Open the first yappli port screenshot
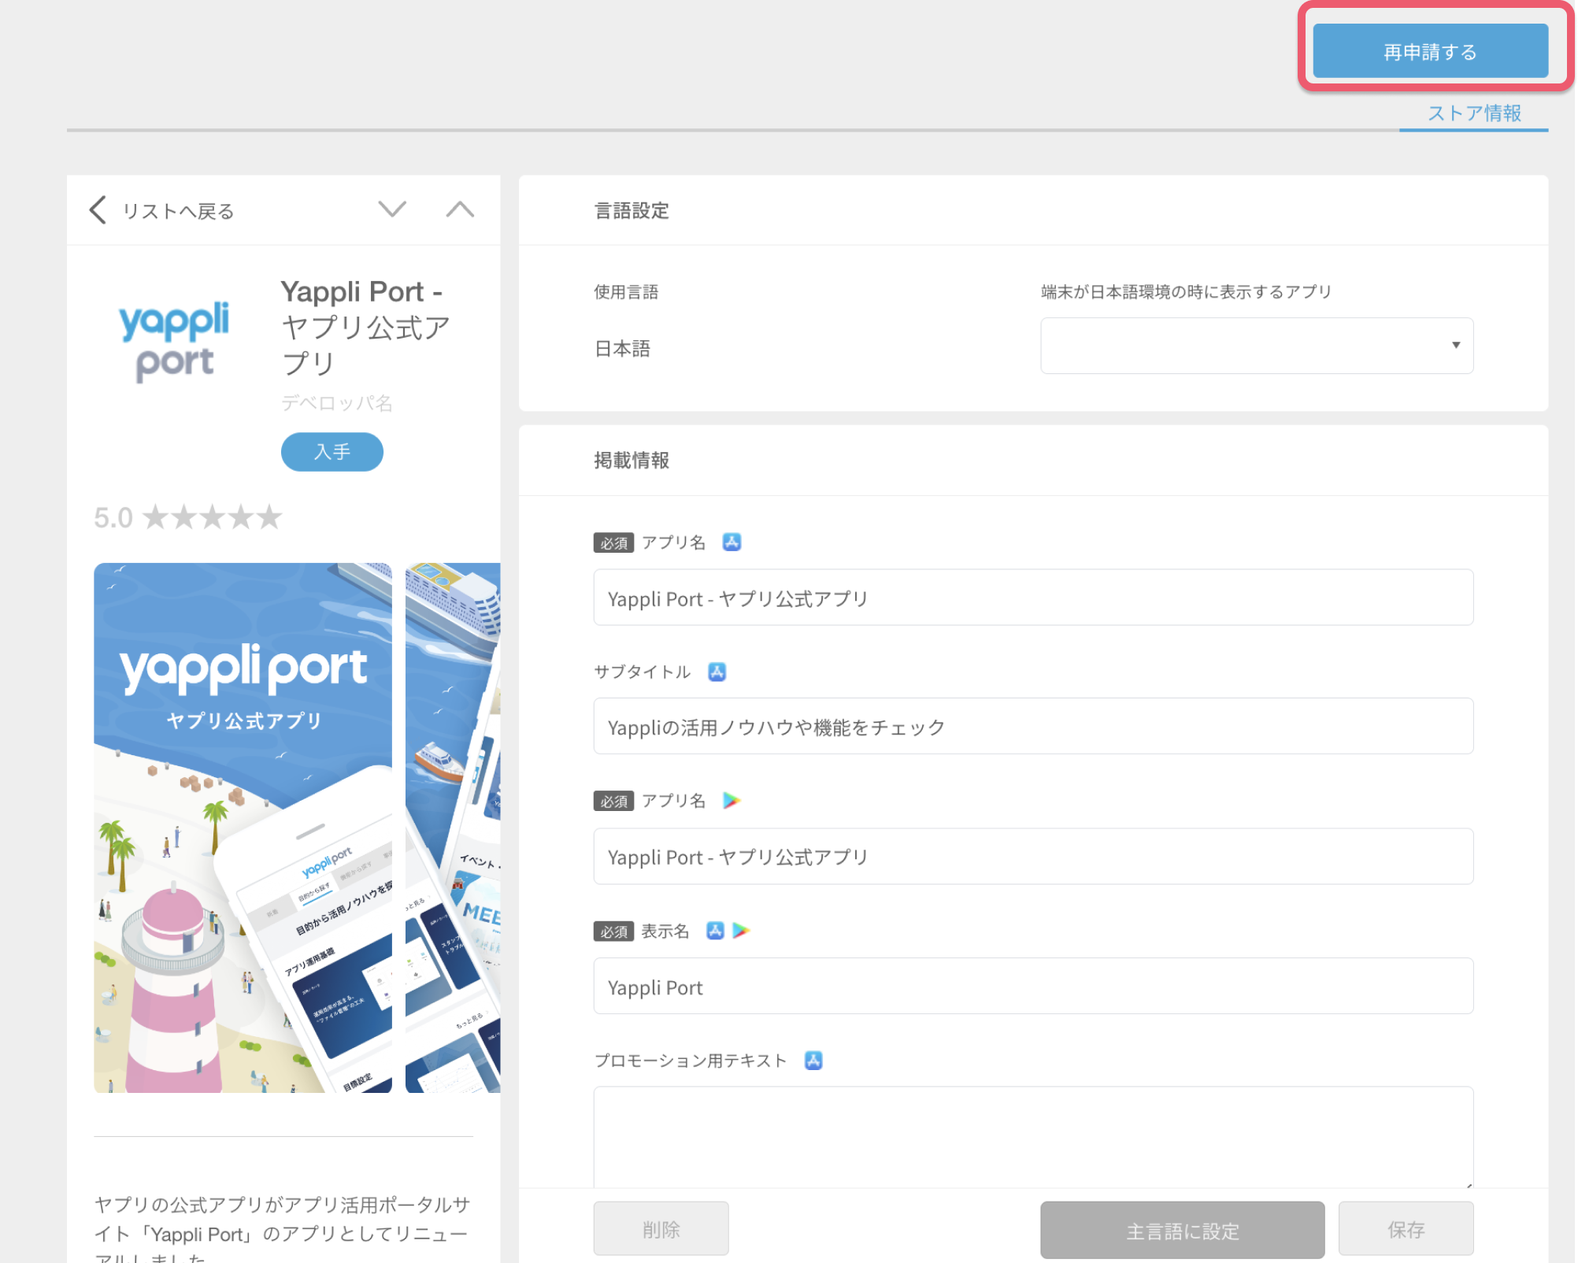Screen dimensions: 1578x1263 (x=243, y=828)
